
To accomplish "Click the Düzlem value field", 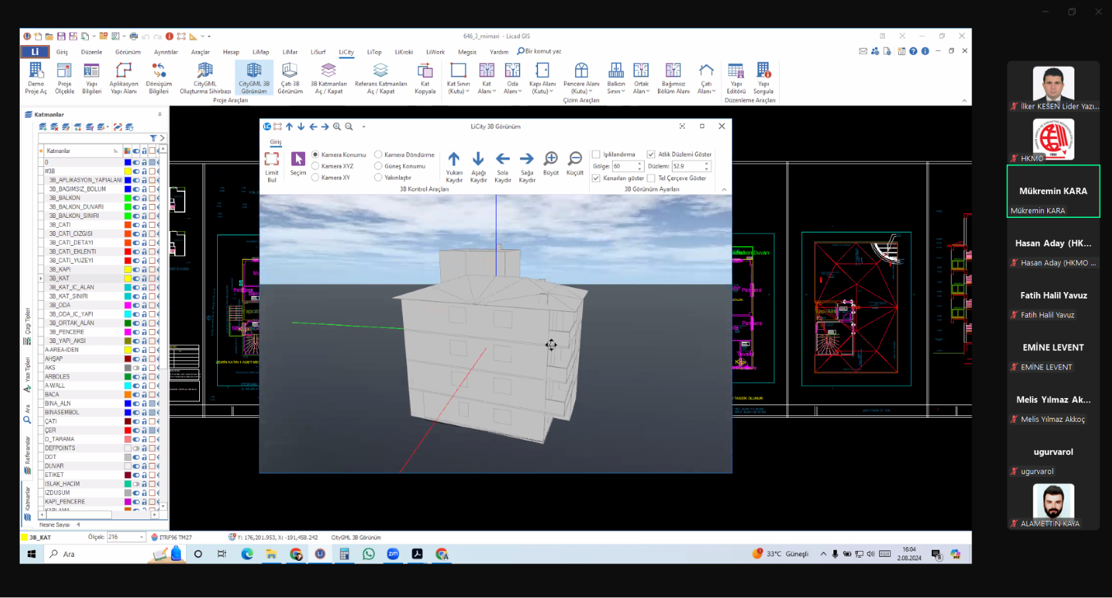I will coord(688,166).
